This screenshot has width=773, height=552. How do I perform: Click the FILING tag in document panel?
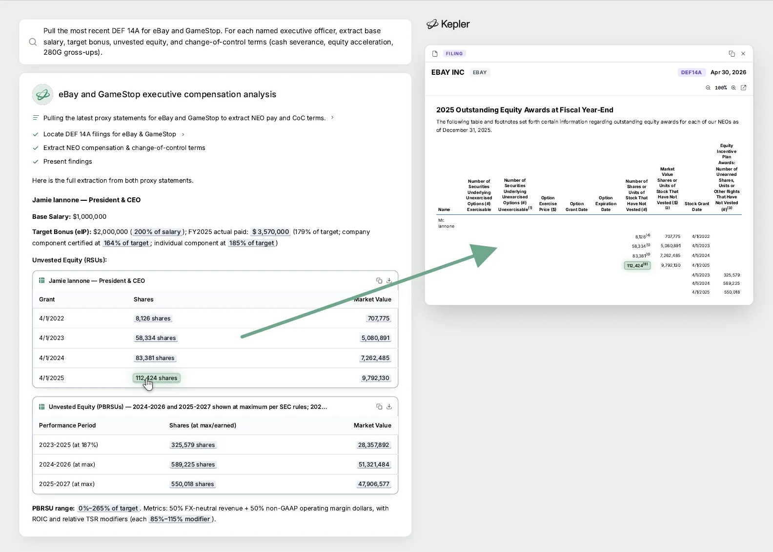coord(454,54)
